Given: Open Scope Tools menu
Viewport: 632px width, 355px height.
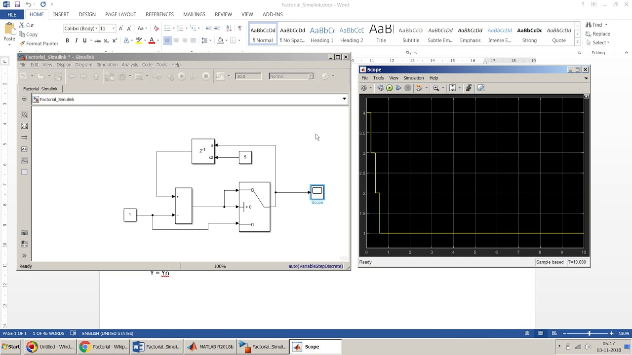Looking at the screenshot, I should (x=378, y=78).
